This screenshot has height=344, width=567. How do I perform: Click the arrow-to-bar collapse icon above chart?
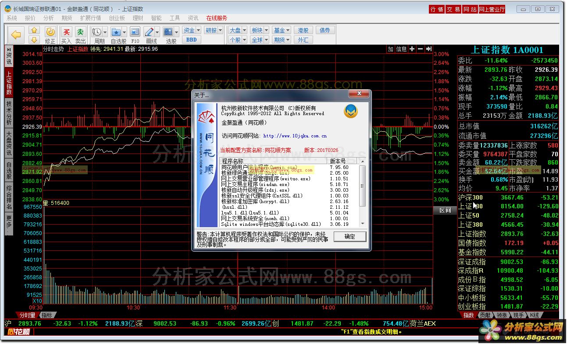[429, 49]
